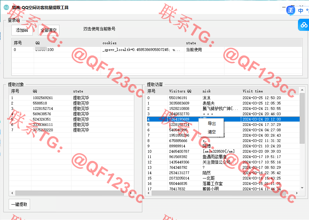Click visit time 2024-03-24 17:37:29

tap(262, 125)
